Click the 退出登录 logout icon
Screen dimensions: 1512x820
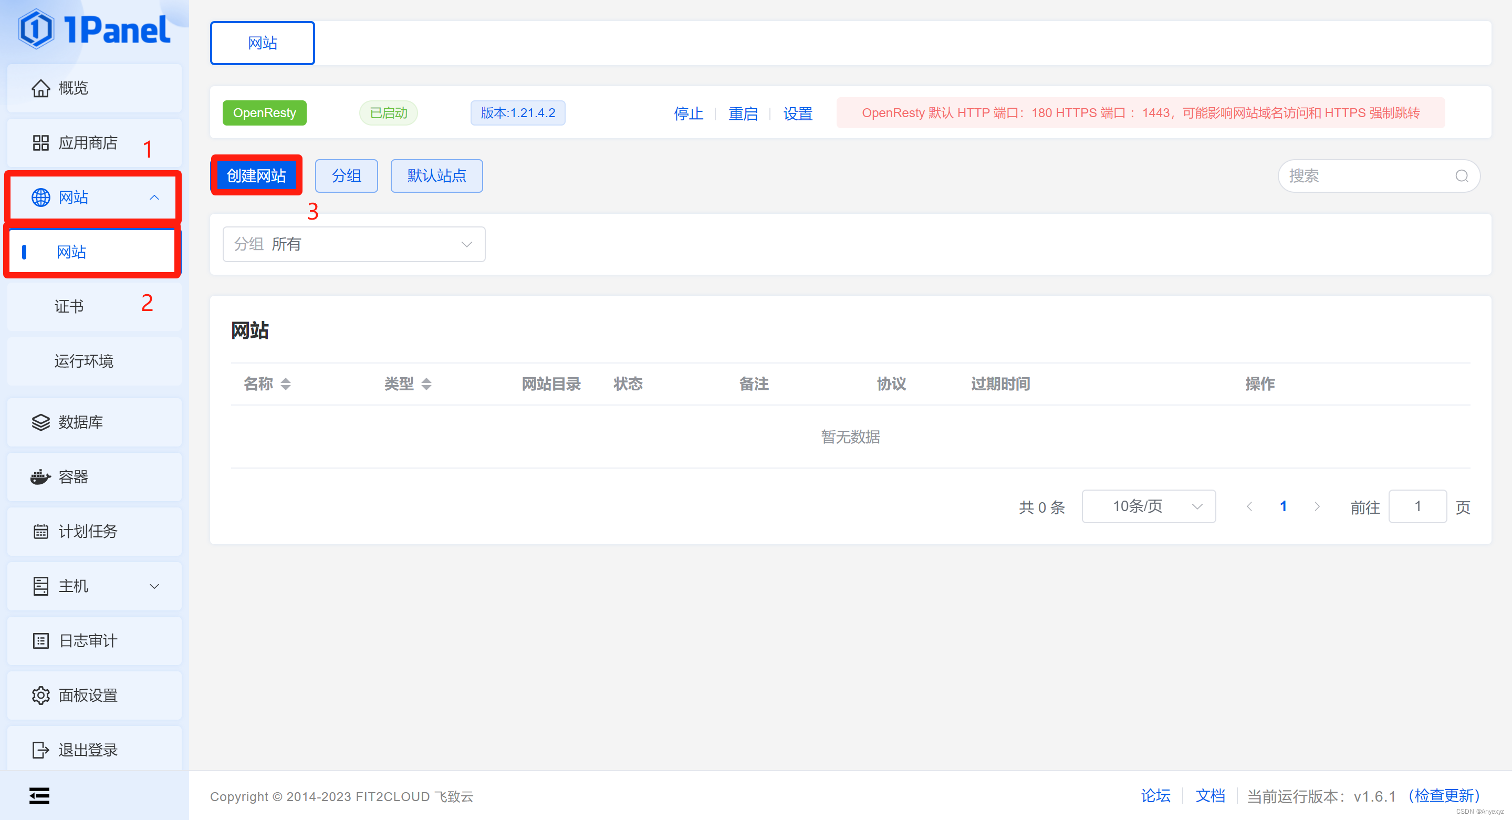pyautogui.click(x=40, y=750)
